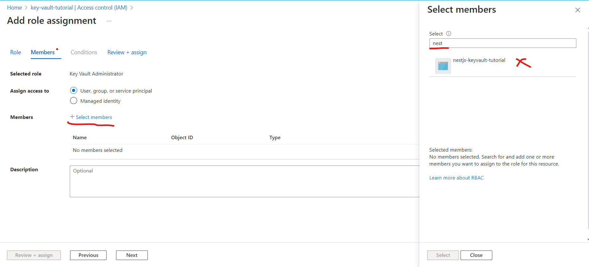Screen dimensions: 589x267
Task: Click the Next button
Action: (x=132, y=255)
